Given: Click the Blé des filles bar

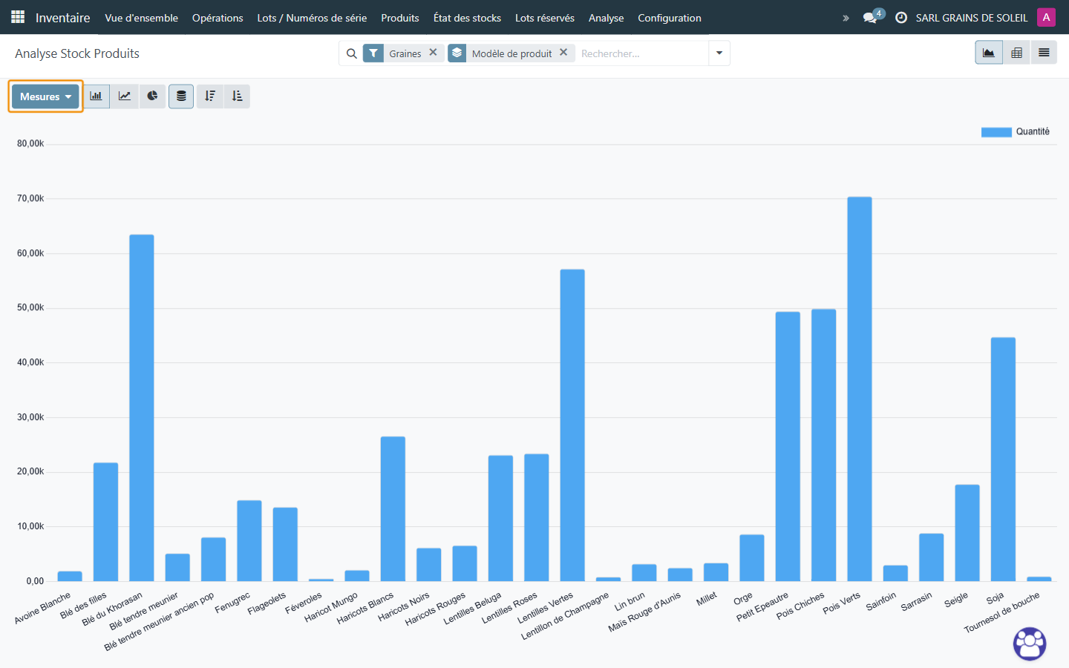Looking at the screenshot, I should click(x=106, y=522).
